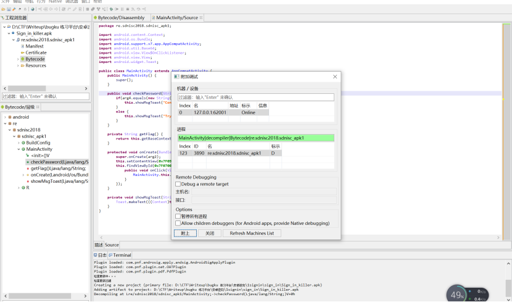Click the open file folder toolbar icon
This screenshot has width=512, height=302.
(4, 10)
